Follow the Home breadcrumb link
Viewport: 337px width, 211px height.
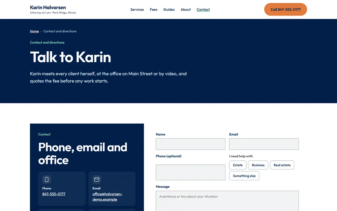pos(34,31)
